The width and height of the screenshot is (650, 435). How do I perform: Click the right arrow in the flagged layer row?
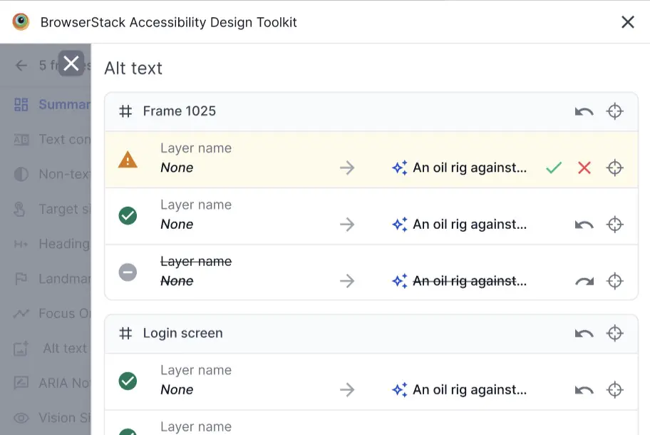[x=347, y=168]
